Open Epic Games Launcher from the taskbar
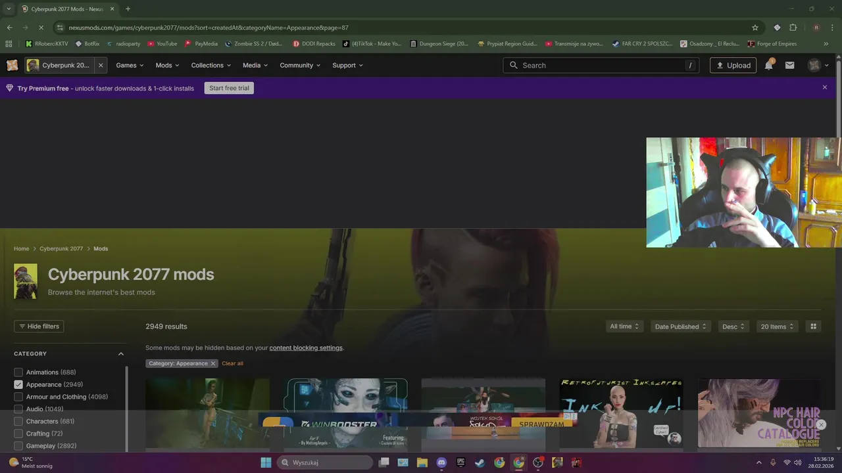842x473 pixels. point(461,462)
